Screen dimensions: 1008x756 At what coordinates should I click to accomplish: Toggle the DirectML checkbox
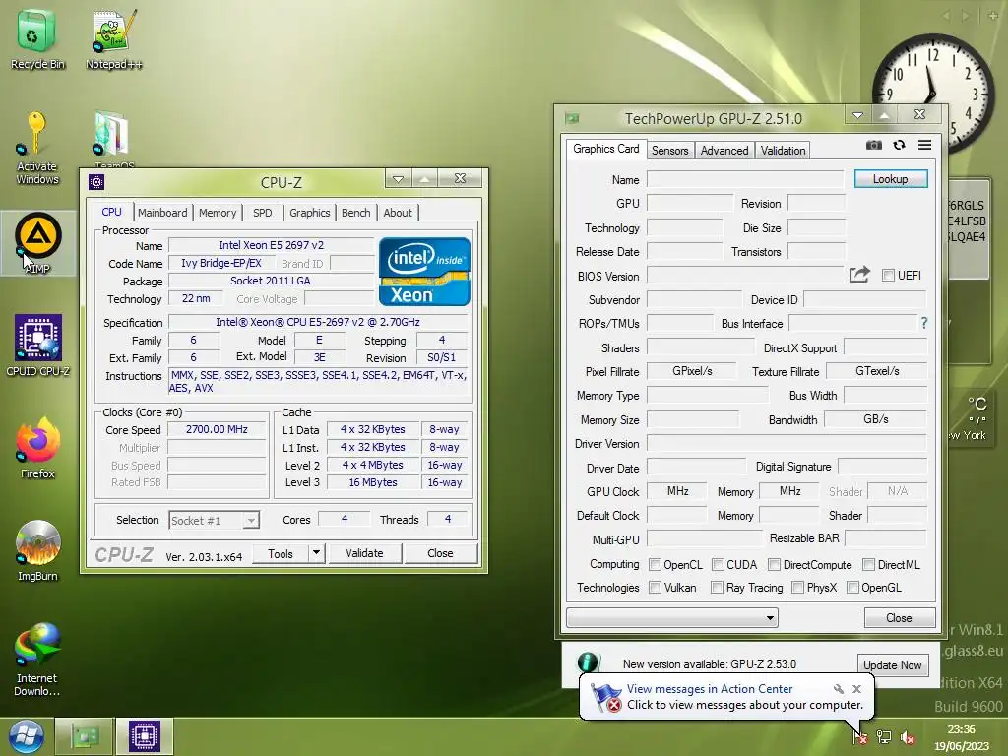pyautogui.click(x=868, y=564)
